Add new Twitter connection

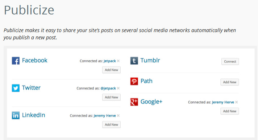coord(111,97)
